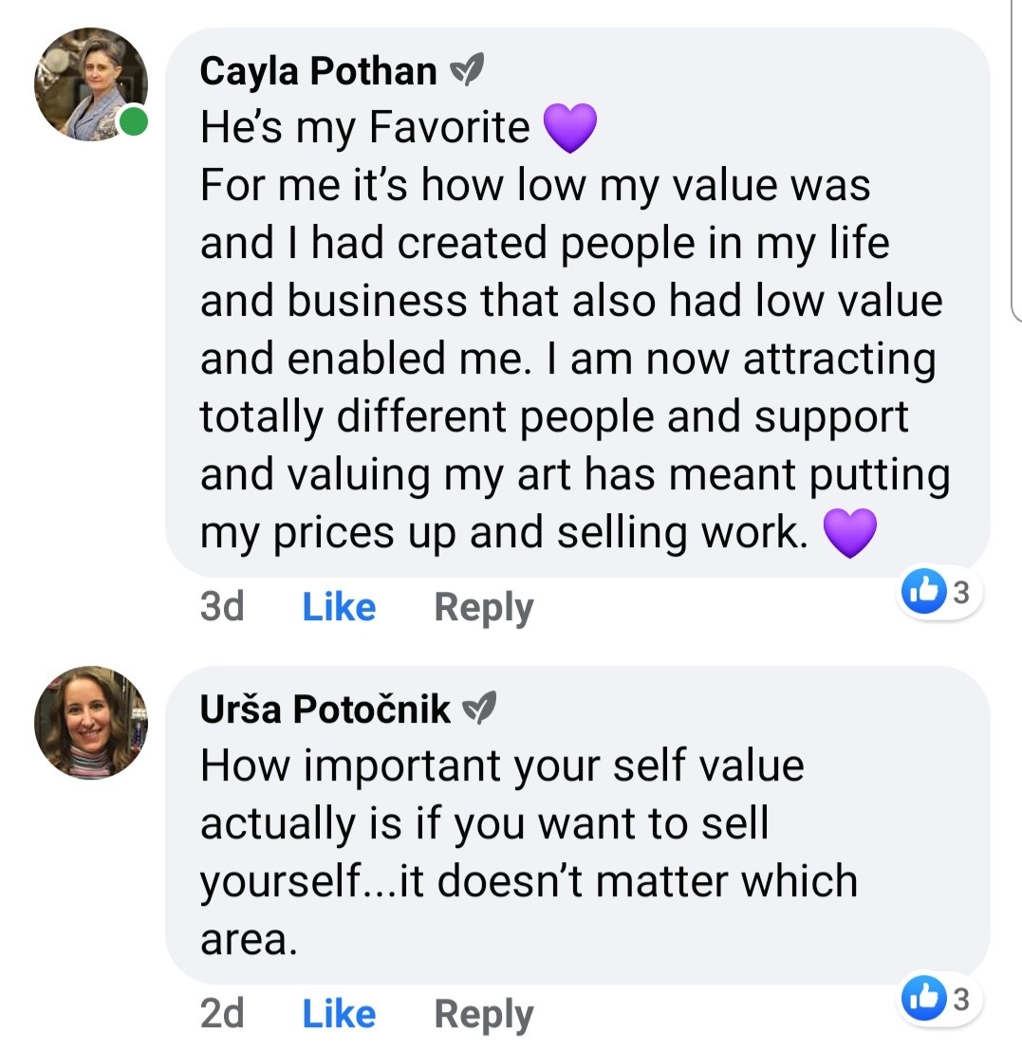Screen dimensions: 1022x1049
Task: Open Cayla Pothan's profile name link
Action: tap(318, 71)
